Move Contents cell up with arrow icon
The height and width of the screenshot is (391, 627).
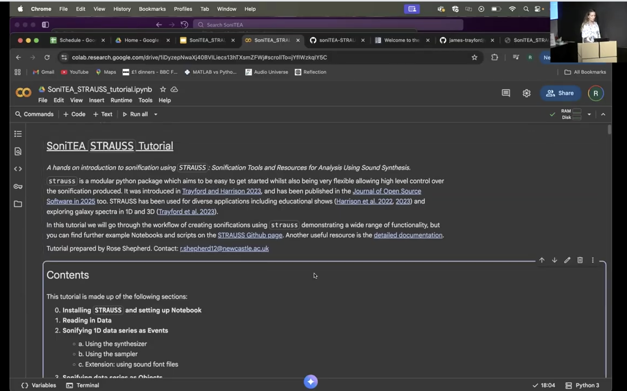pyautogui.click(x=542, y=260)
